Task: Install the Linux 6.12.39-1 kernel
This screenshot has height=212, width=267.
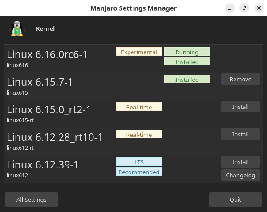Action: click(x=240, y=162)
